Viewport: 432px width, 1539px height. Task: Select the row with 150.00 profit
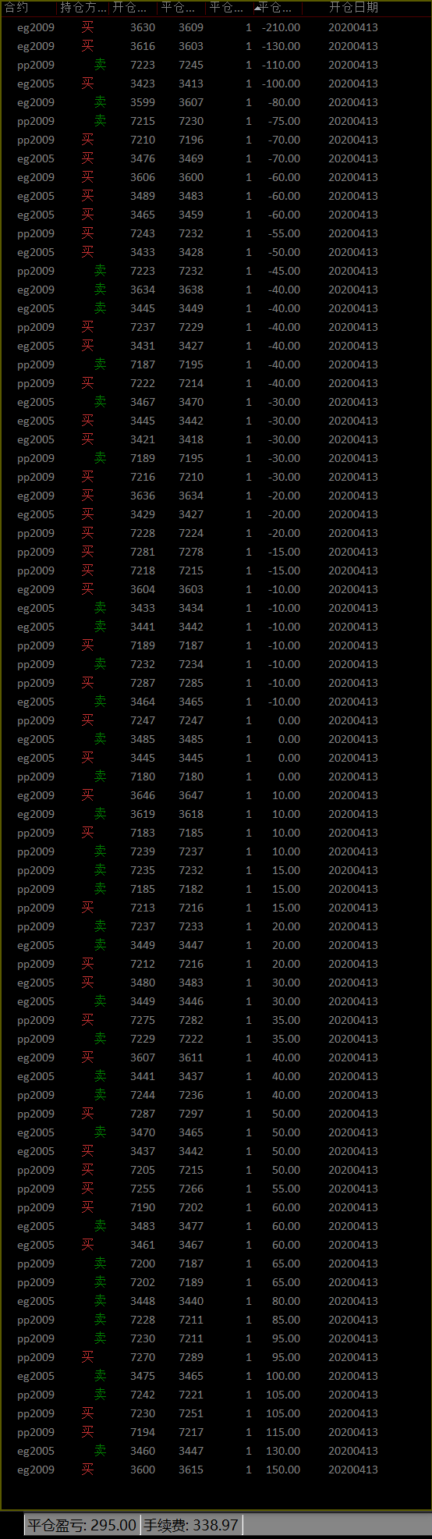click(x=216, y=1470)
